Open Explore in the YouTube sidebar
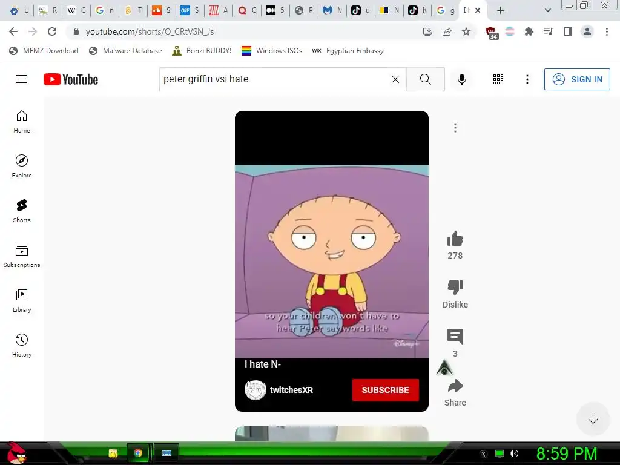This screenshot has height=465, width=620. click(x=22, y=167)
